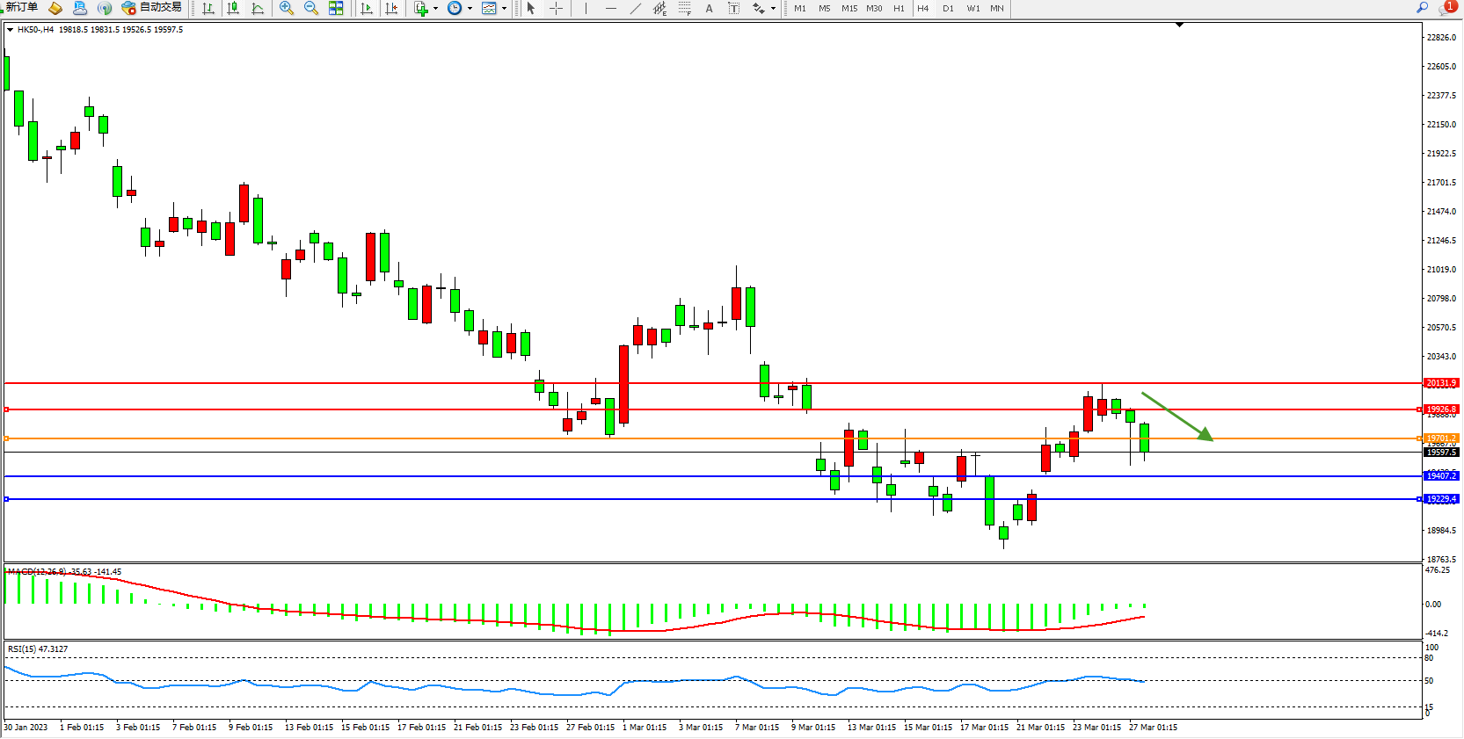Click the zoom in magnifier icon
The height and width of the screenshot is (739, 1464).
287,8
